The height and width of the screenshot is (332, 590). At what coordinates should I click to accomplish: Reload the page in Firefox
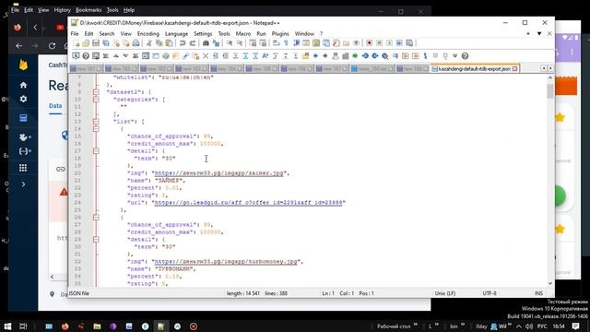pos(52,46)
